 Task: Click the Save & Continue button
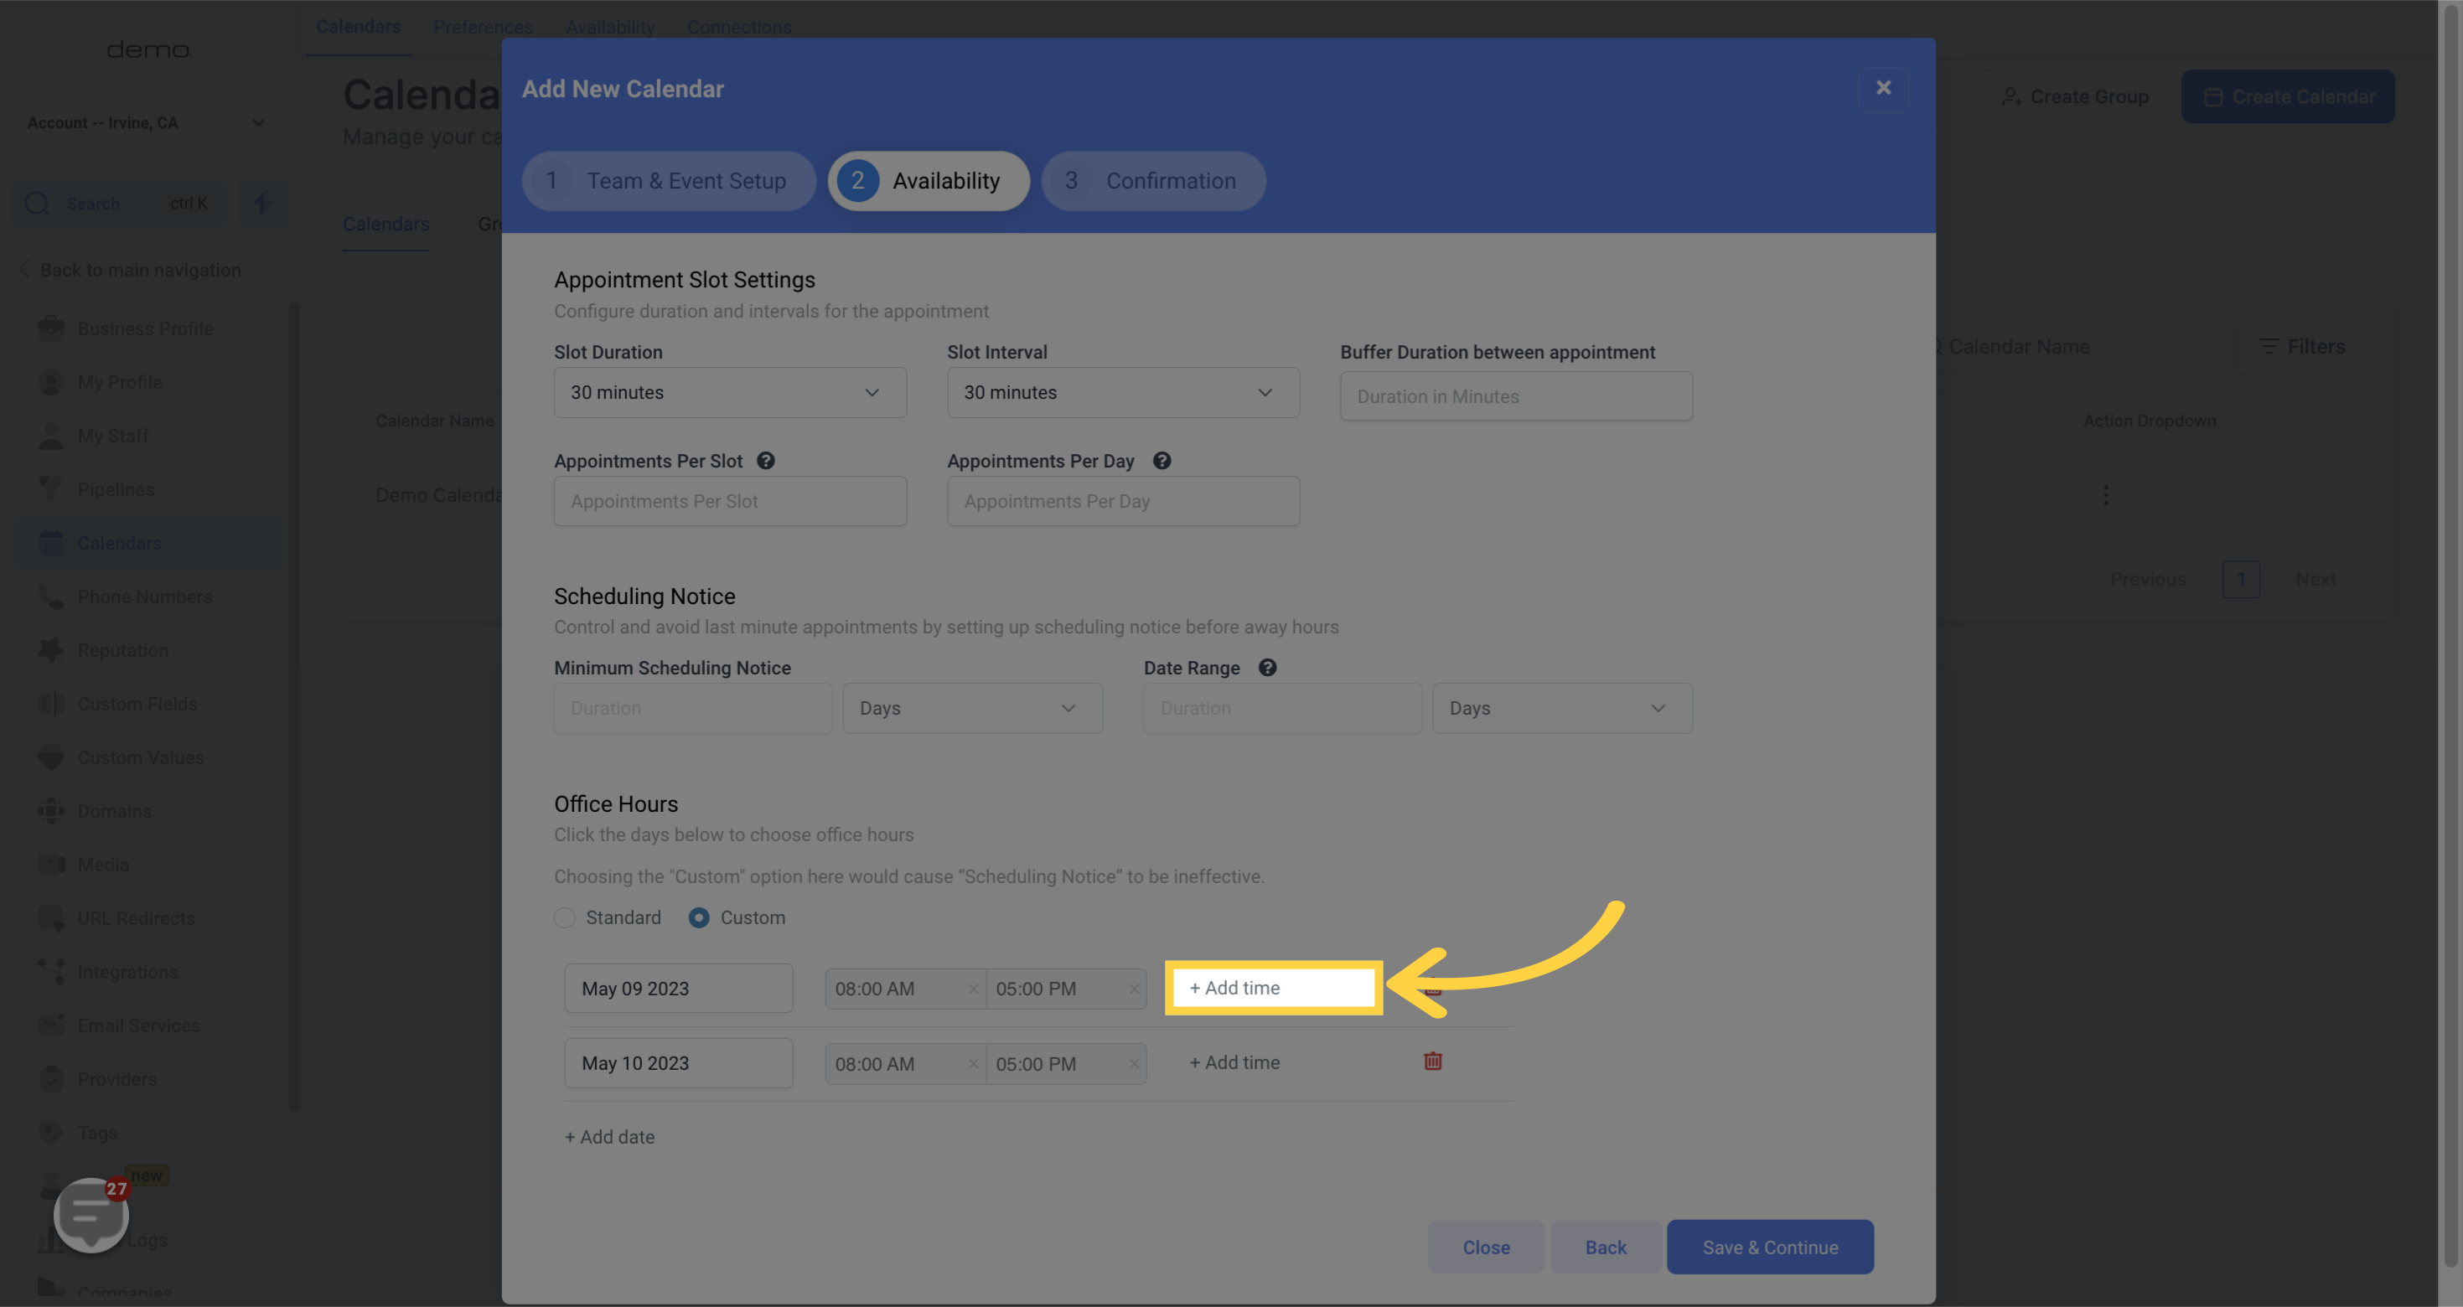pos(1770,1247)
